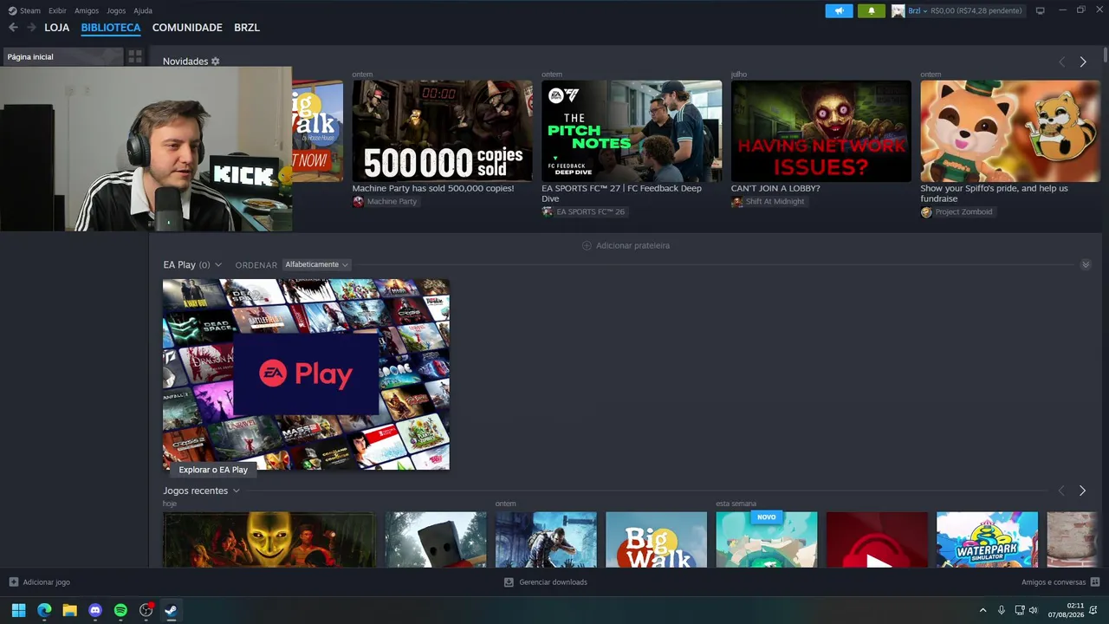Viewport: 1109px width, 624px height.
Task: Show hidden system tray icons
Action: pos(983,610)
